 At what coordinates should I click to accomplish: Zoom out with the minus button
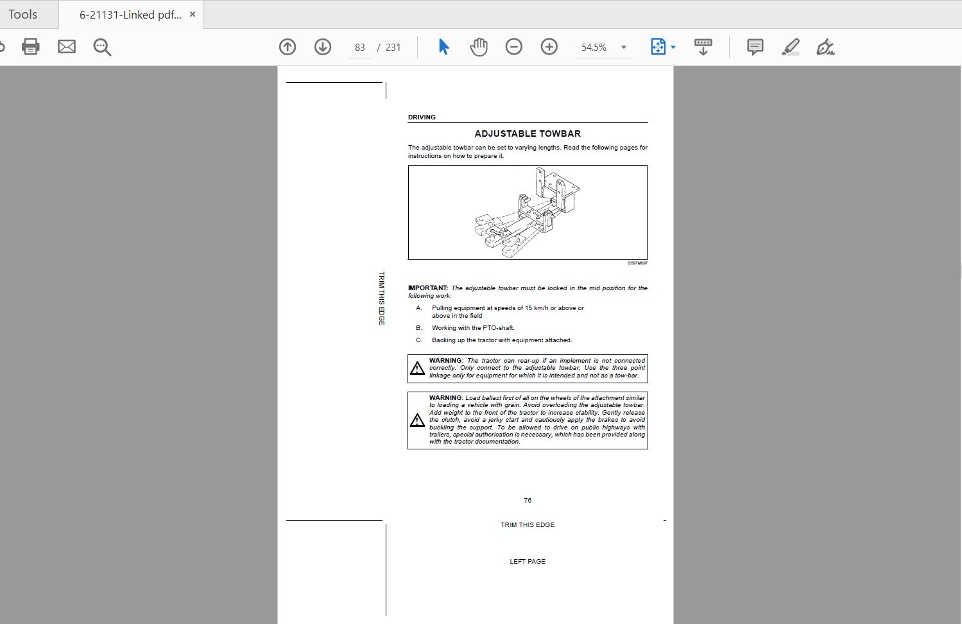pyautogui.click(x=514, y=47)
